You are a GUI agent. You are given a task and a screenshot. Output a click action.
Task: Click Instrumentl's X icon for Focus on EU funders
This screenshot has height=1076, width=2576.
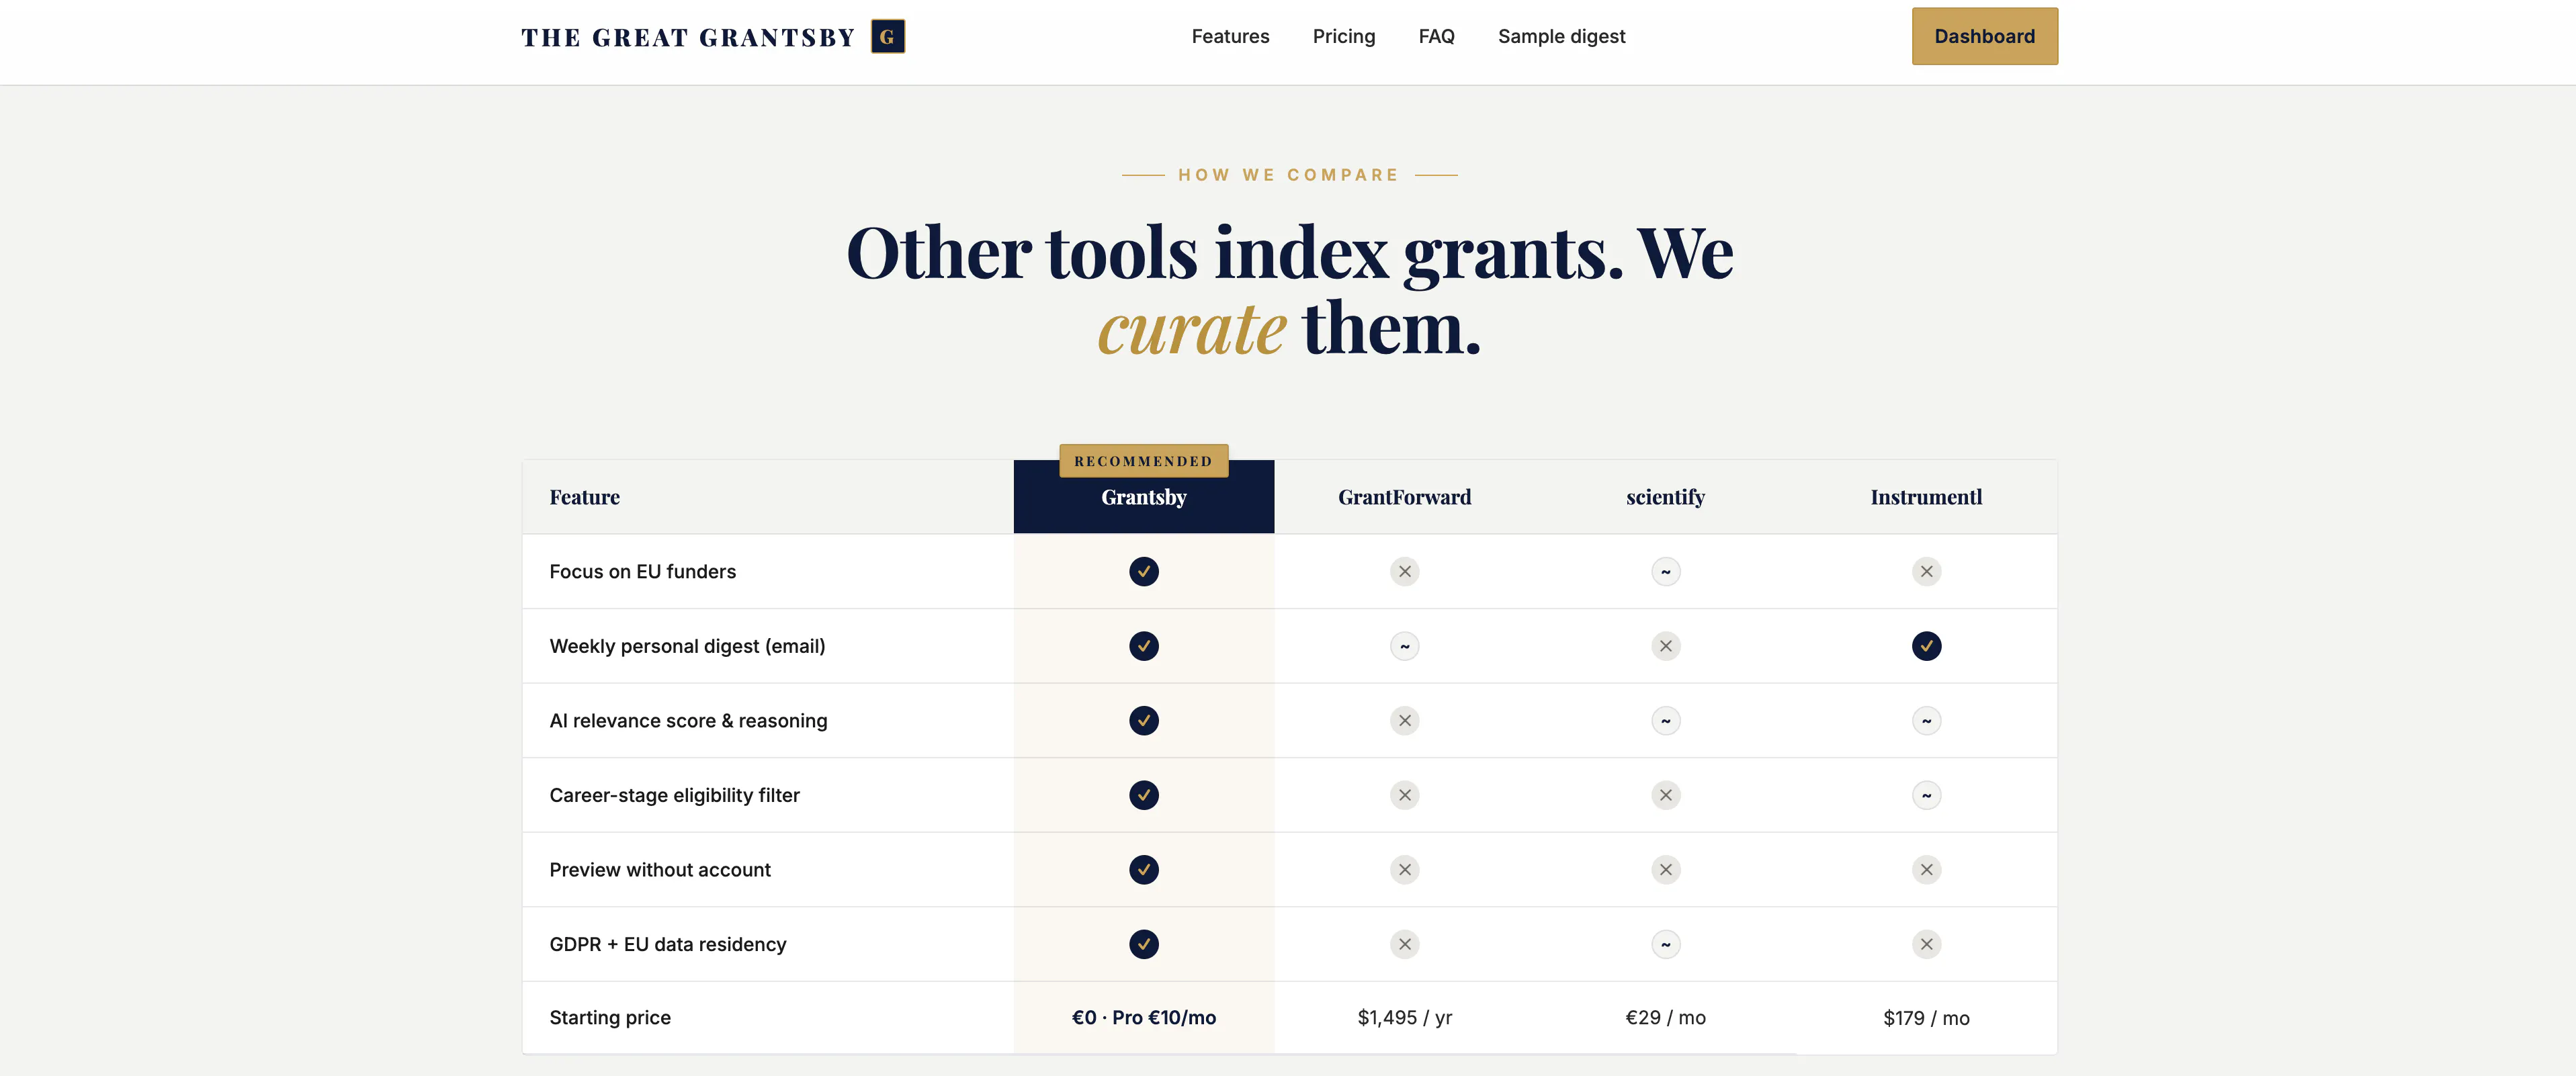point(1927,571)
